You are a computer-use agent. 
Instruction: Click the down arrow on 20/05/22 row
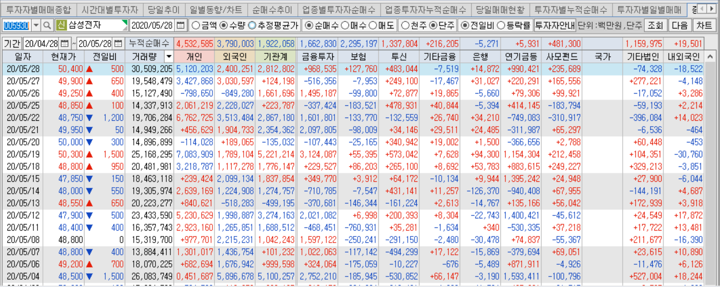click(89, 118)
